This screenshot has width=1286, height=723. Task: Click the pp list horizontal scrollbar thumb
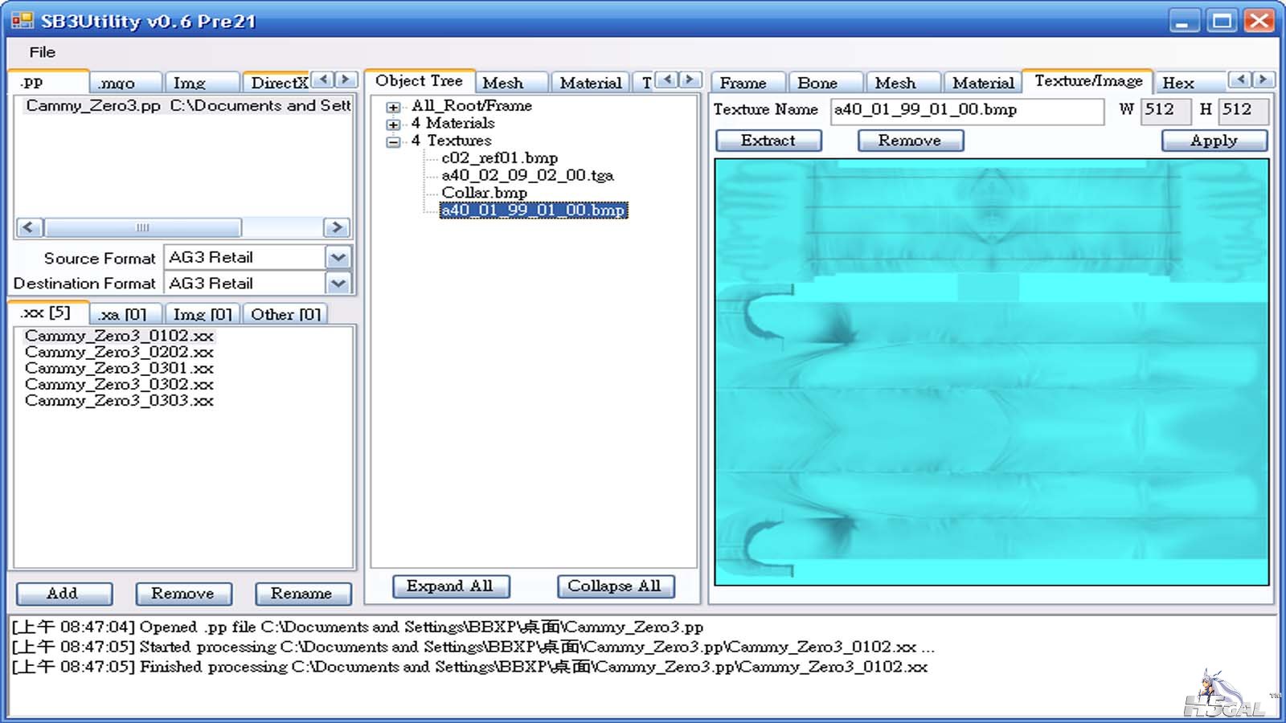(x=142, y=227)
